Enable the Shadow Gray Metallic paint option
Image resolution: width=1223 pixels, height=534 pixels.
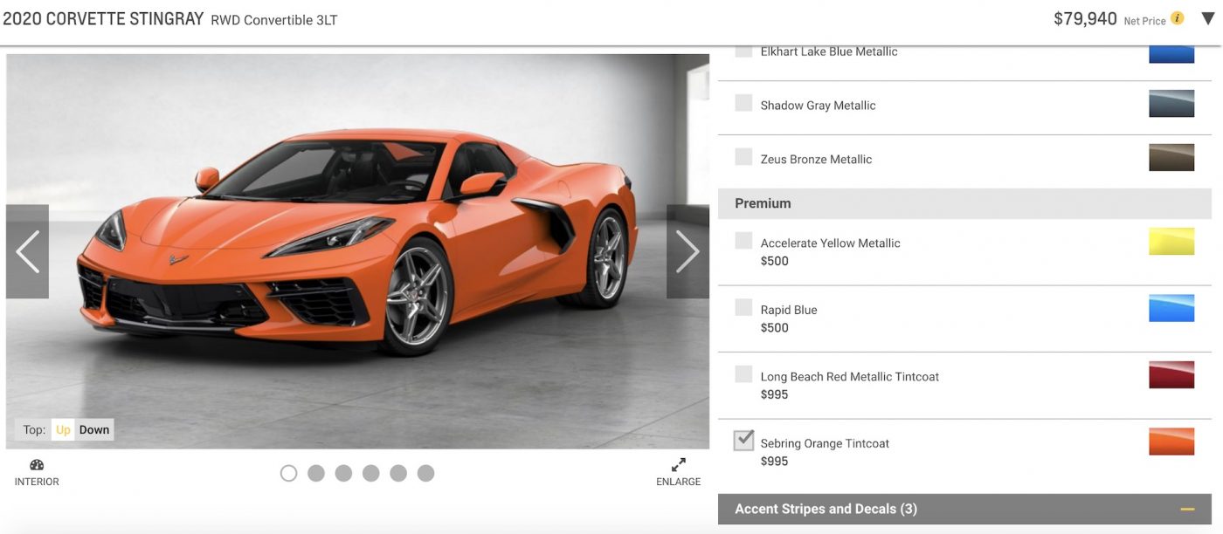click(743, 102)
